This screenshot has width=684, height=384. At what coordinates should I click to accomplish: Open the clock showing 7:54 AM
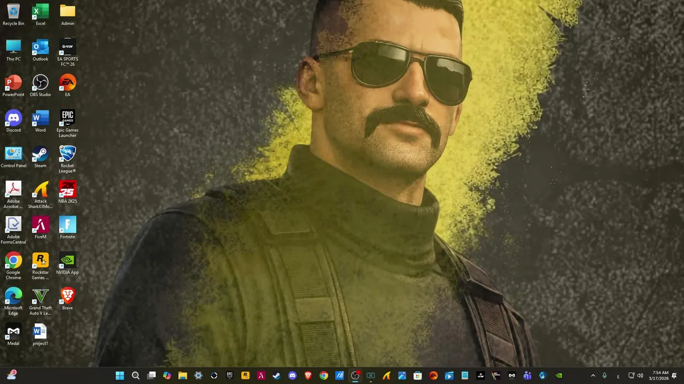(x=659, y=375)
